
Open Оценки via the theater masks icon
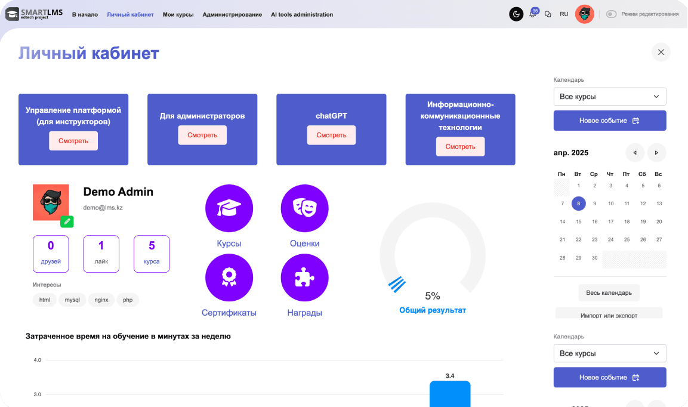pos(304,208)
